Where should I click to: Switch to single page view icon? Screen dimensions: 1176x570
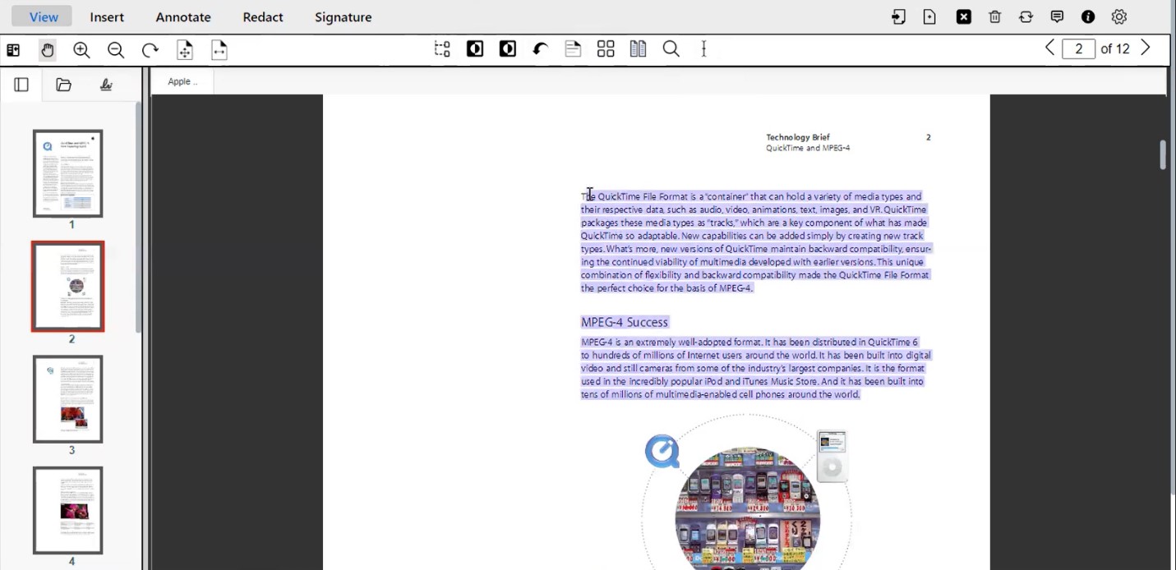point(573,49)
